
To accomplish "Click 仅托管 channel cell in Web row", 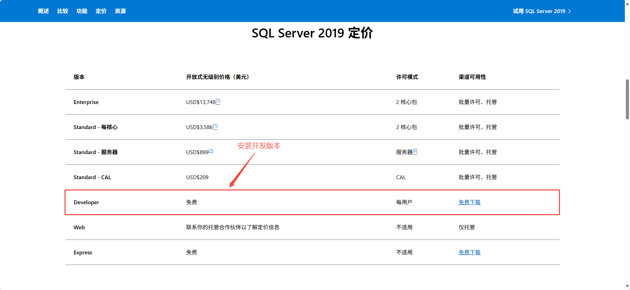I will (x=467, y=227).
